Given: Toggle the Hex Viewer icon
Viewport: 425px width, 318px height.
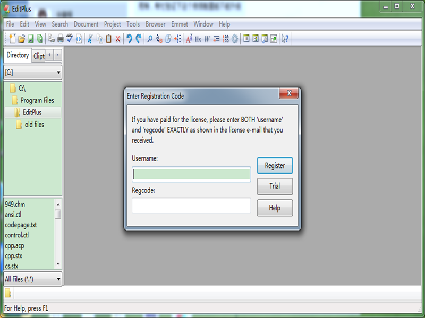Looking at the screenshot, I should tap(198, 39).
